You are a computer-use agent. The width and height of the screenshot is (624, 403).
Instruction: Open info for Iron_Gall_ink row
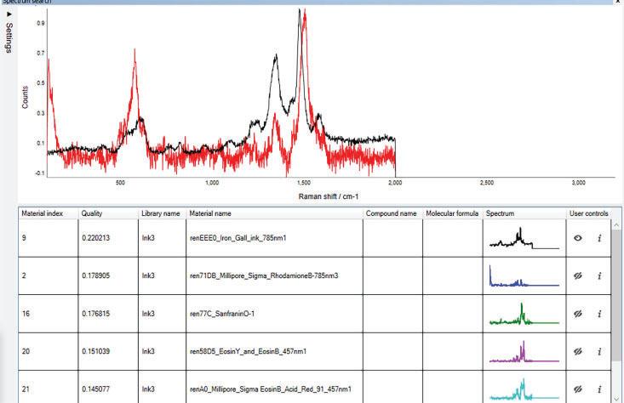[x=599, y=238]
